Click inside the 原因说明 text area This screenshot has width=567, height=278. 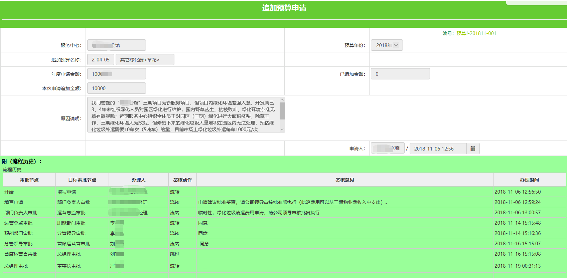(183, 115)
